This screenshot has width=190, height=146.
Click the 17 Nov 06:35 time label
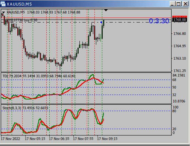pyautogui.click(x=59, y=139)
